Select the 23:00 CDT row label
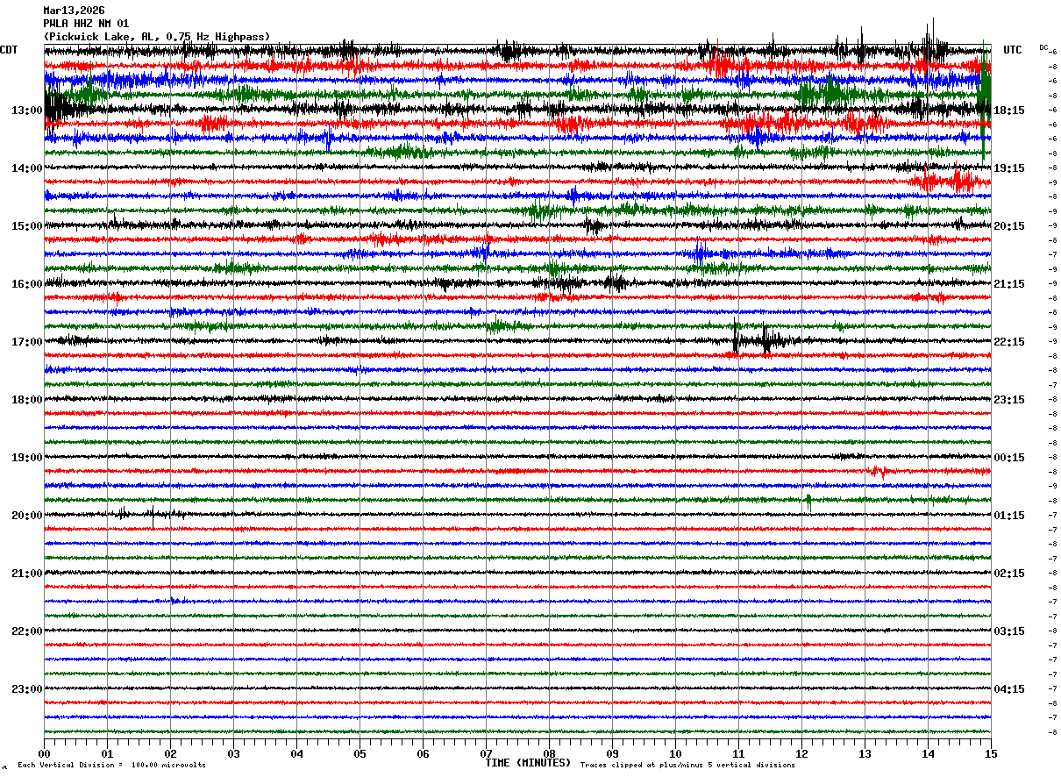Screen dimensions: 1061x777 click(27, 689)
